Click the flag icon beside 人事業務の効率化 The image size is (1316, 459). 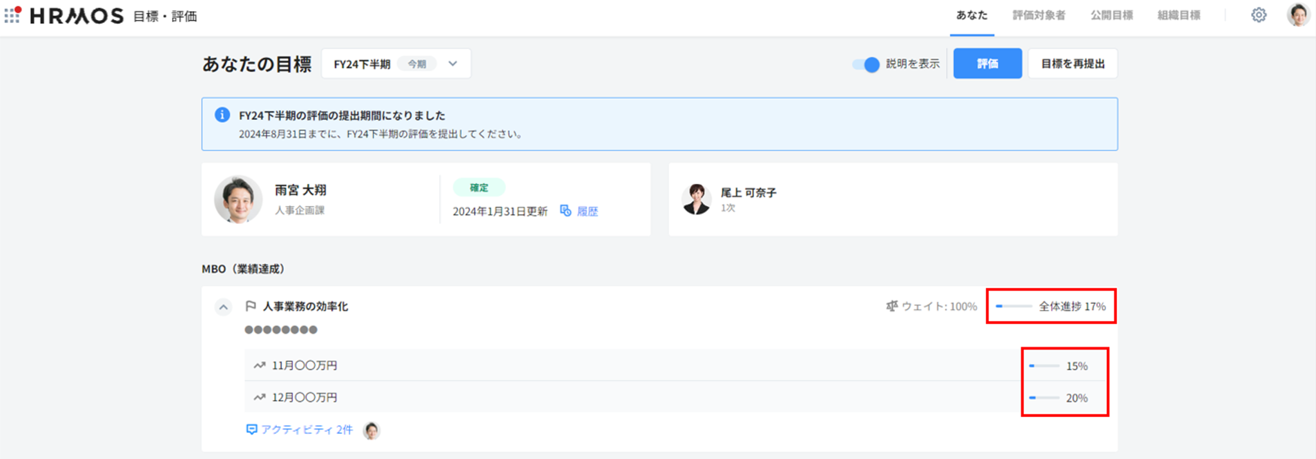(x=251, y=306)
